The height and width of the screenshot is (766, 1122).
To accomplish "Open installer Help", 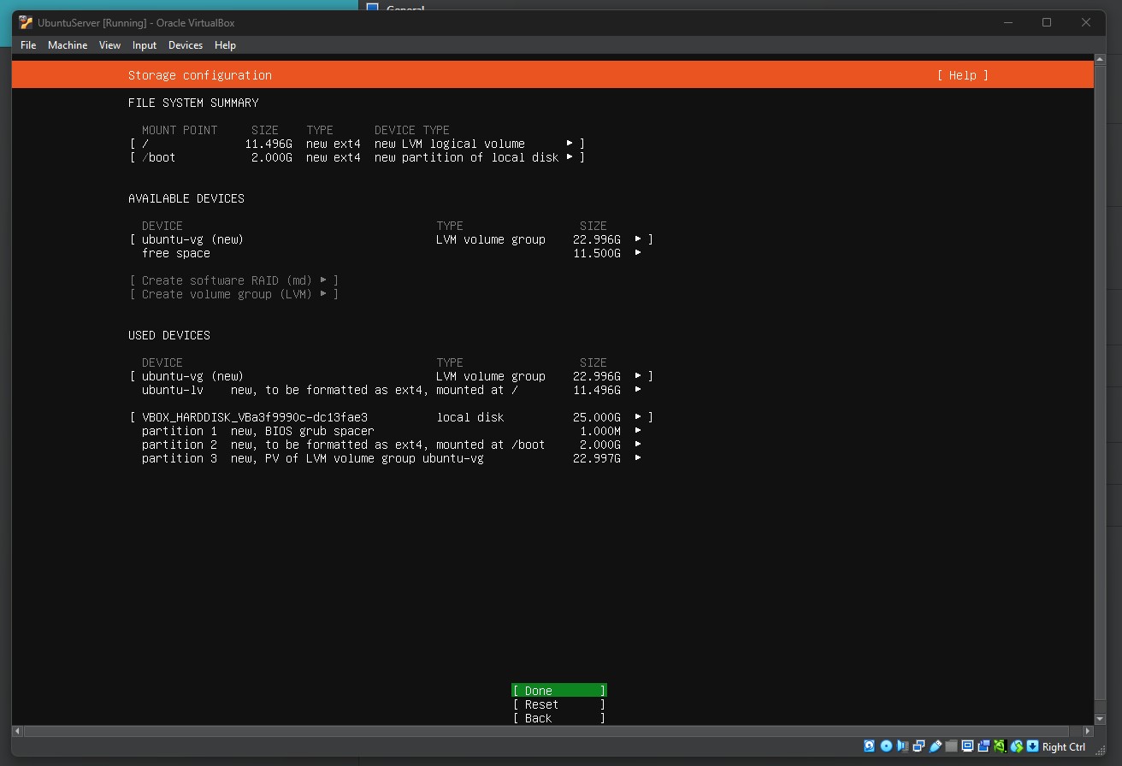I will (x=963, y=75).
